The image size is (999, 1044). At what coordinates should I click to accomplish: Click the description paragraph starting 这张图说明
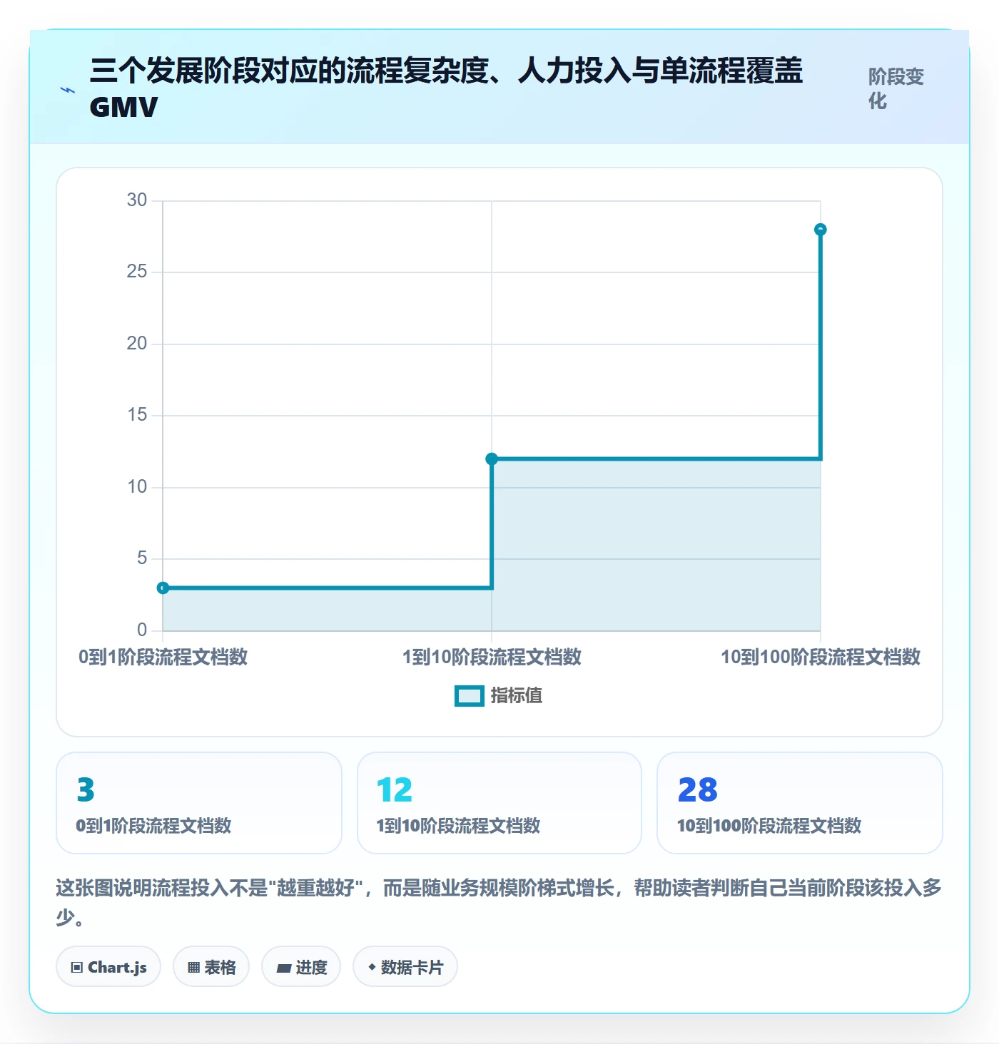pyautogui.click(x=499, y=903)
